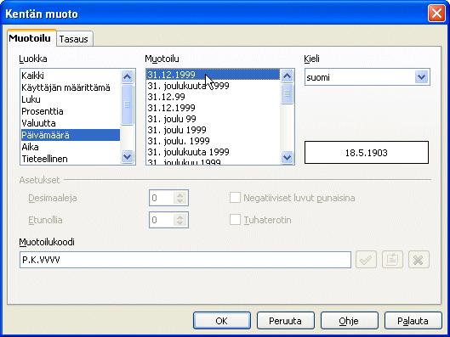This screenshot has height=337, width=450.
Task: Select Kaikki in Luokka list
Action: 71,76
